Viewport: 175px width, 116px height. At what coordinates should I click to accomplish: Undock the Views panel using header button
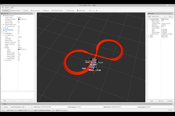[173, 14]
